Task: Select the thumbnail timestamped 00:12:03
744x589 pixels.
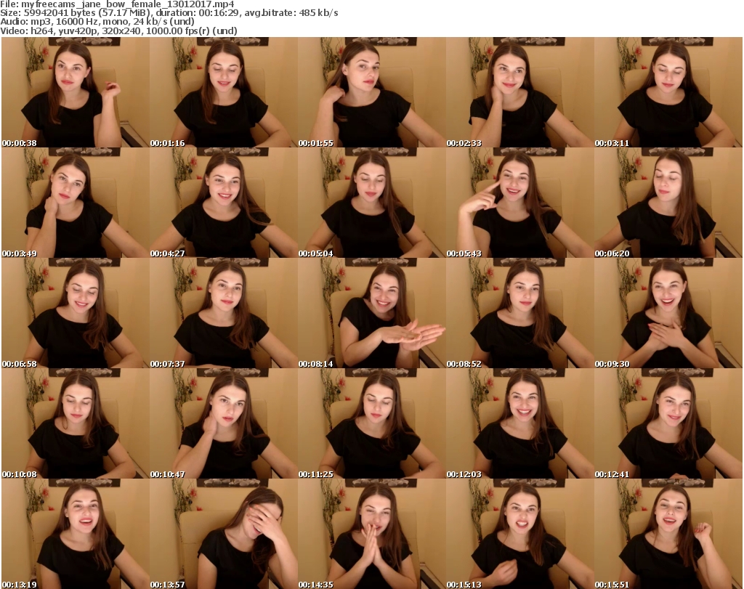Action: coord(520,423)
